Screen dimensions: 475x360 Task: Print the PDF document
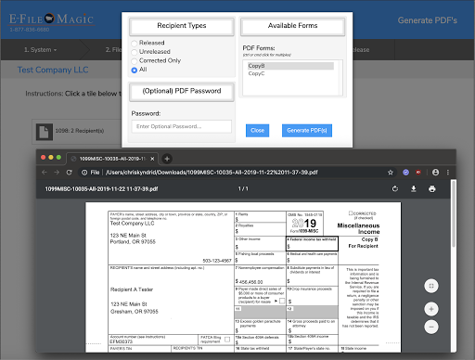click(x=432, y=188)
